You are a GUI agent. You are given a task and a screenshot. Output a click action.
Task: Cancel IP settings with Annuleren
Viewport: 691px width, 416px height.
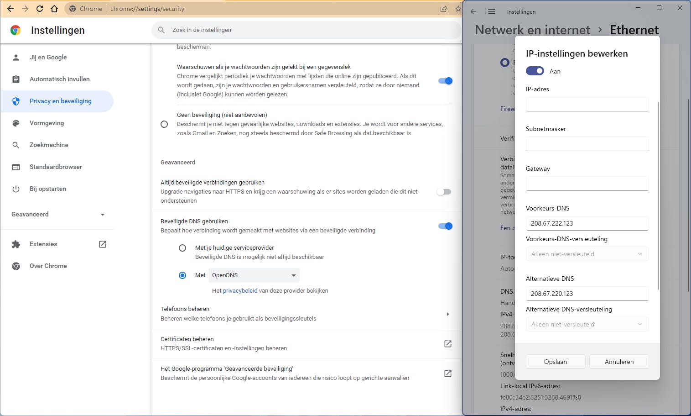[x=619, y=362]
